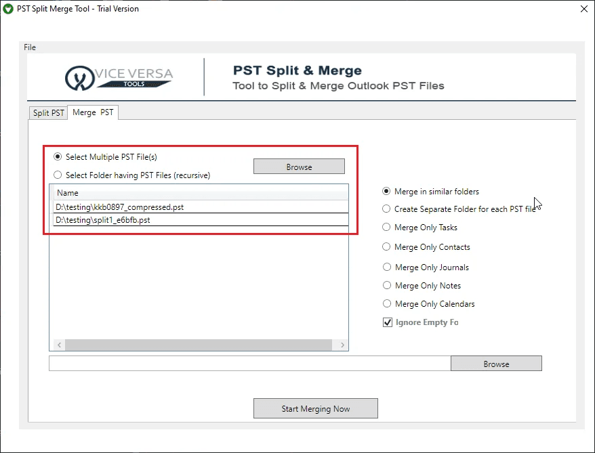Click the file list horizontal scrollbar track

click(x=199, y=345)
